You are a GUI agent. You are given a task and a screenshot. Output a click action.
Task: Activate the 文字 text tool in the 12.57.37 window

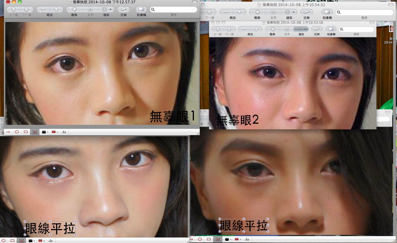(x=90, y=9)
